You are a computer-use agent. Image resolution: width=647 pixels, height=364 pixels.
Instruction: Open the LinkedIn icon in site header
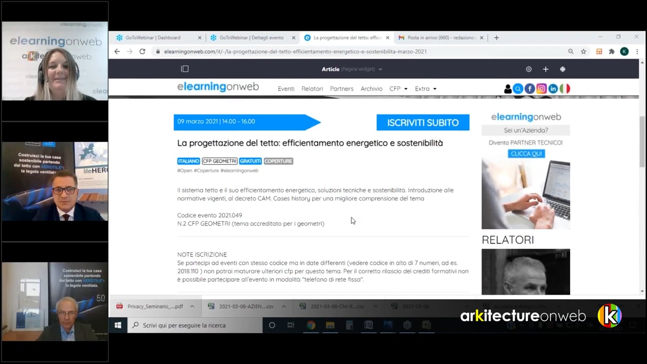[x=553, y=89]
